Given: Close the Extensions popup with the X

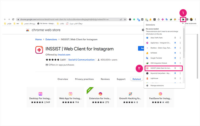Looking at the screenshot, I should coord(183,23).
